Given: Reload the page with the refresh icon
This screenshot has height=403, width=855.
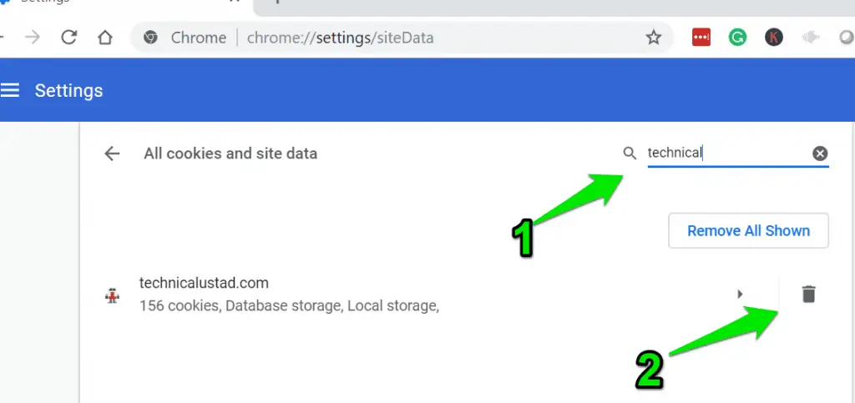Looking at the screenshot, I should (x=68, y=38).
